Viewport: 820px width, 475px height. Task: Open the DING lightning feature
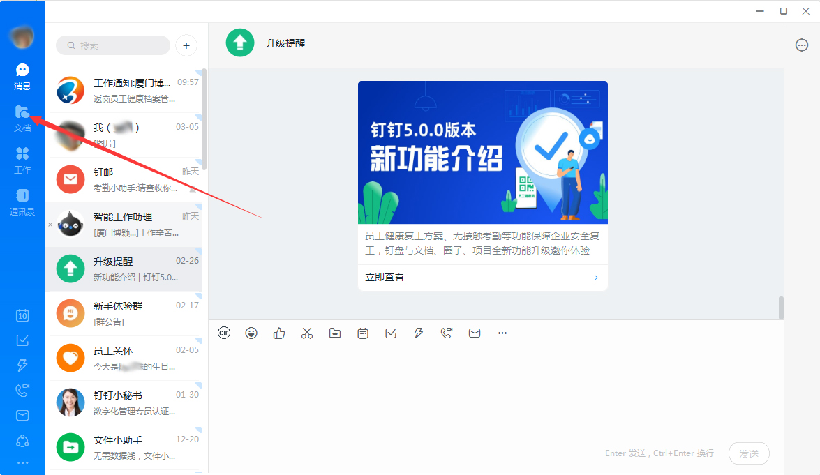click(418, 333)
